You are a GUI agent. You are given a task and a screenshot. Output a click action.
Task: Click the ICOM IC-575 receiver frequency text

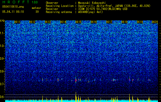pos(103,9)
